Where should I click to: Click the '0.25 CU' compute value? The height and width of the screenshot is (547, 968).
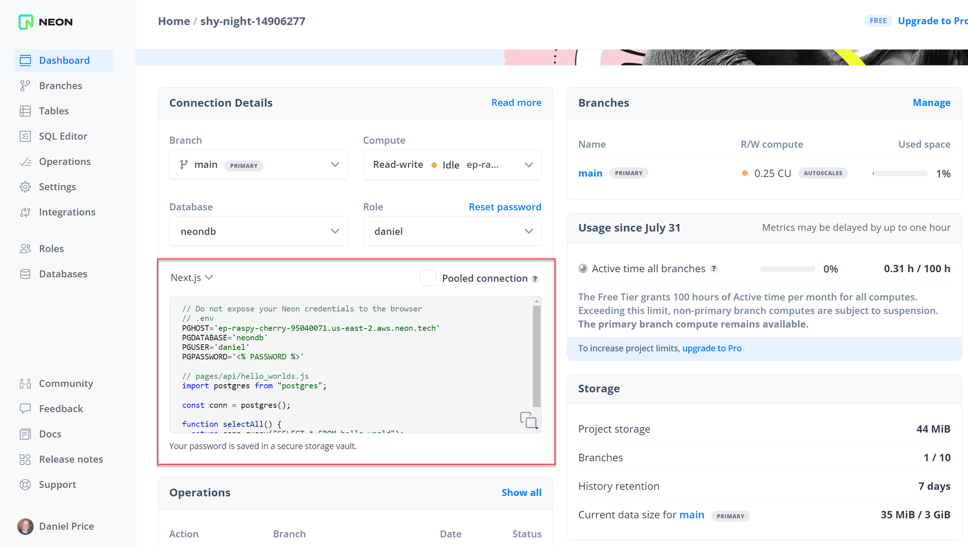click(x=772, y=173)
